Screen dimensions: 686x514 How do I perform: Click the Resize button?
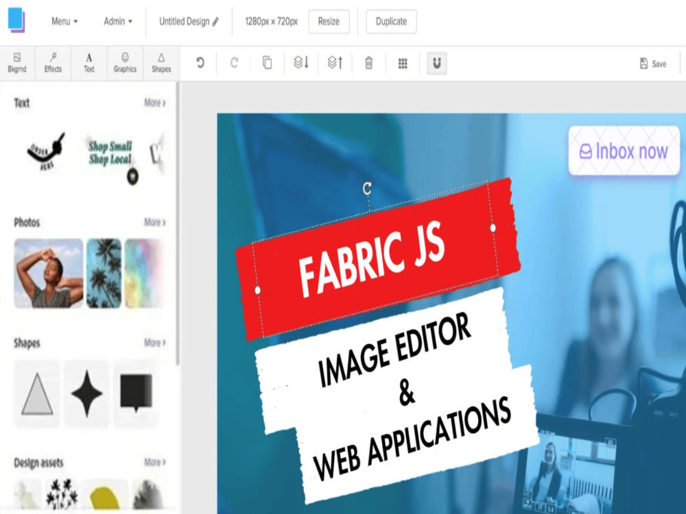329,21
